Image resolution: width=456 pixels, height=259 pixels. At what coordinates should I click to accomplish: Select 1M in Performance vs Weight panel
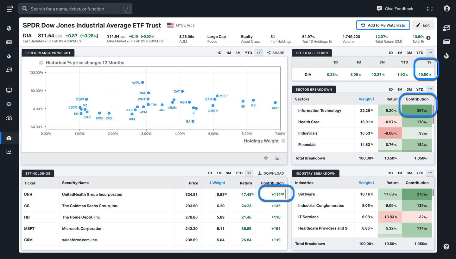tap(229, 53)
